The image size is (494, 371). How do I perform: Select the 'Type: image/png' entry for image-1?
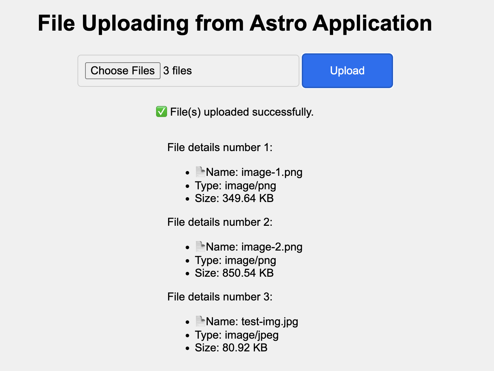[x=235, y=185]
